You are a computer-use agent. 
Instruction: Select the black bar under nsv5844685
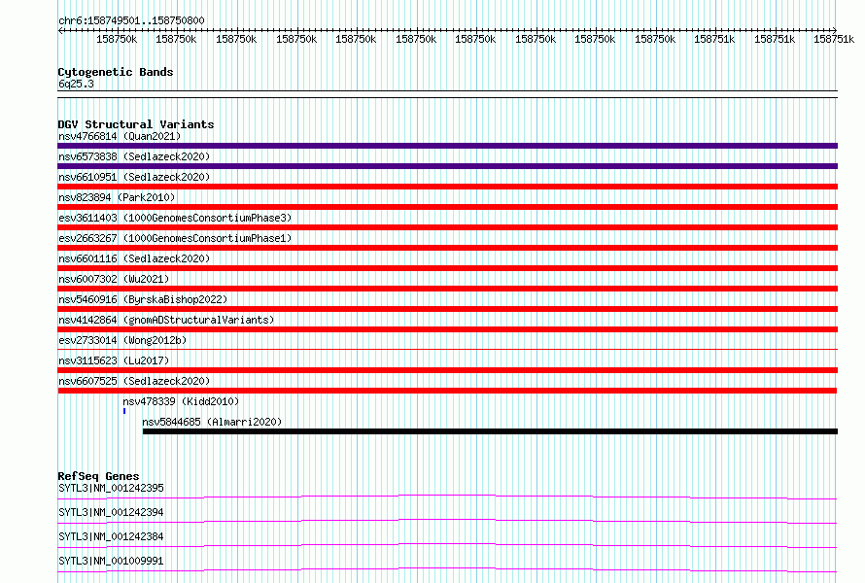click(x=490, y=431)
